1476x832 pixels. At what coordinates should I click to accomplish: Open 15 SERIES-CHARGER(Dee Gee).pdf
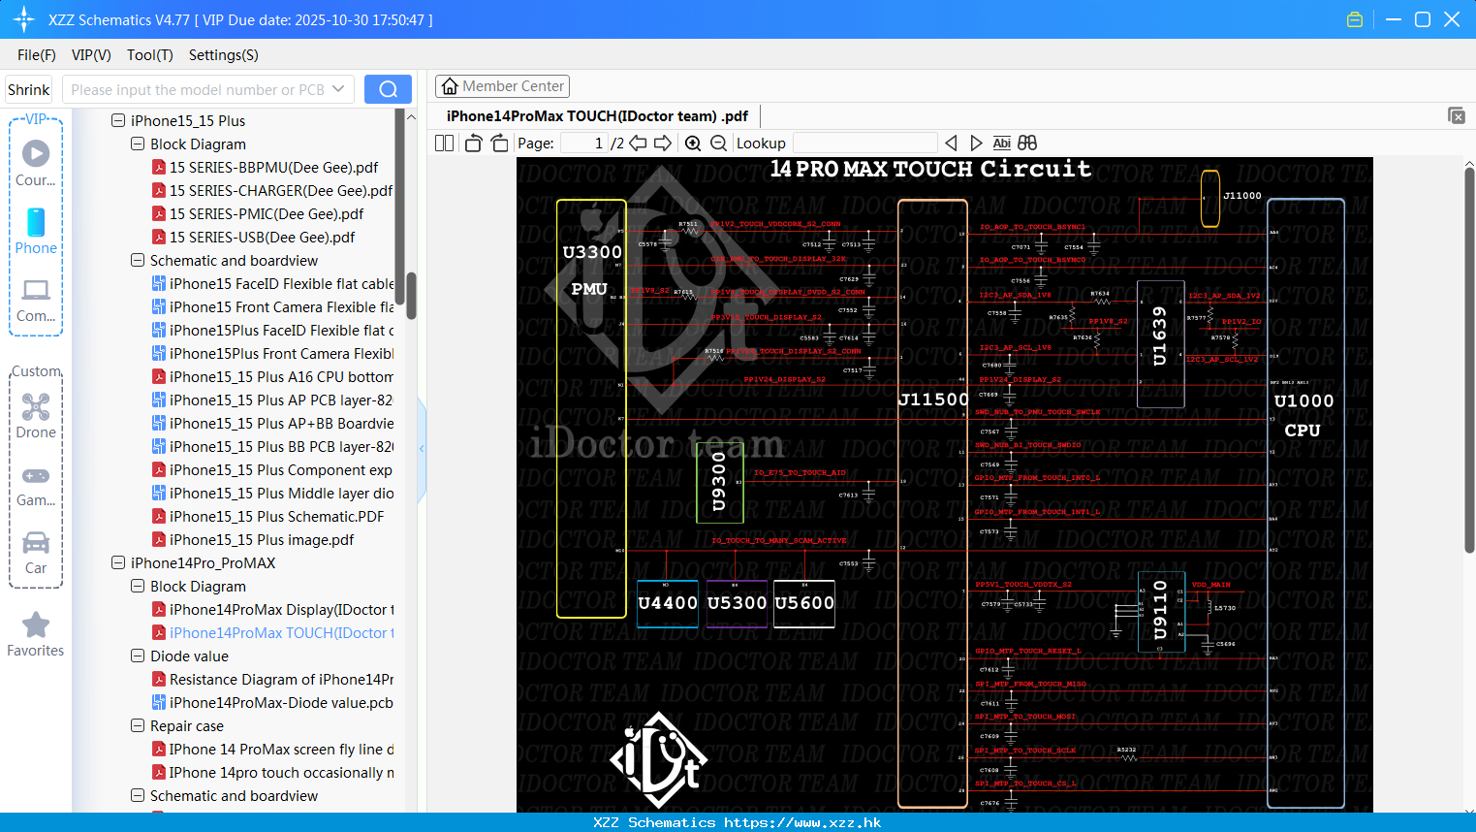click(272, 190)
